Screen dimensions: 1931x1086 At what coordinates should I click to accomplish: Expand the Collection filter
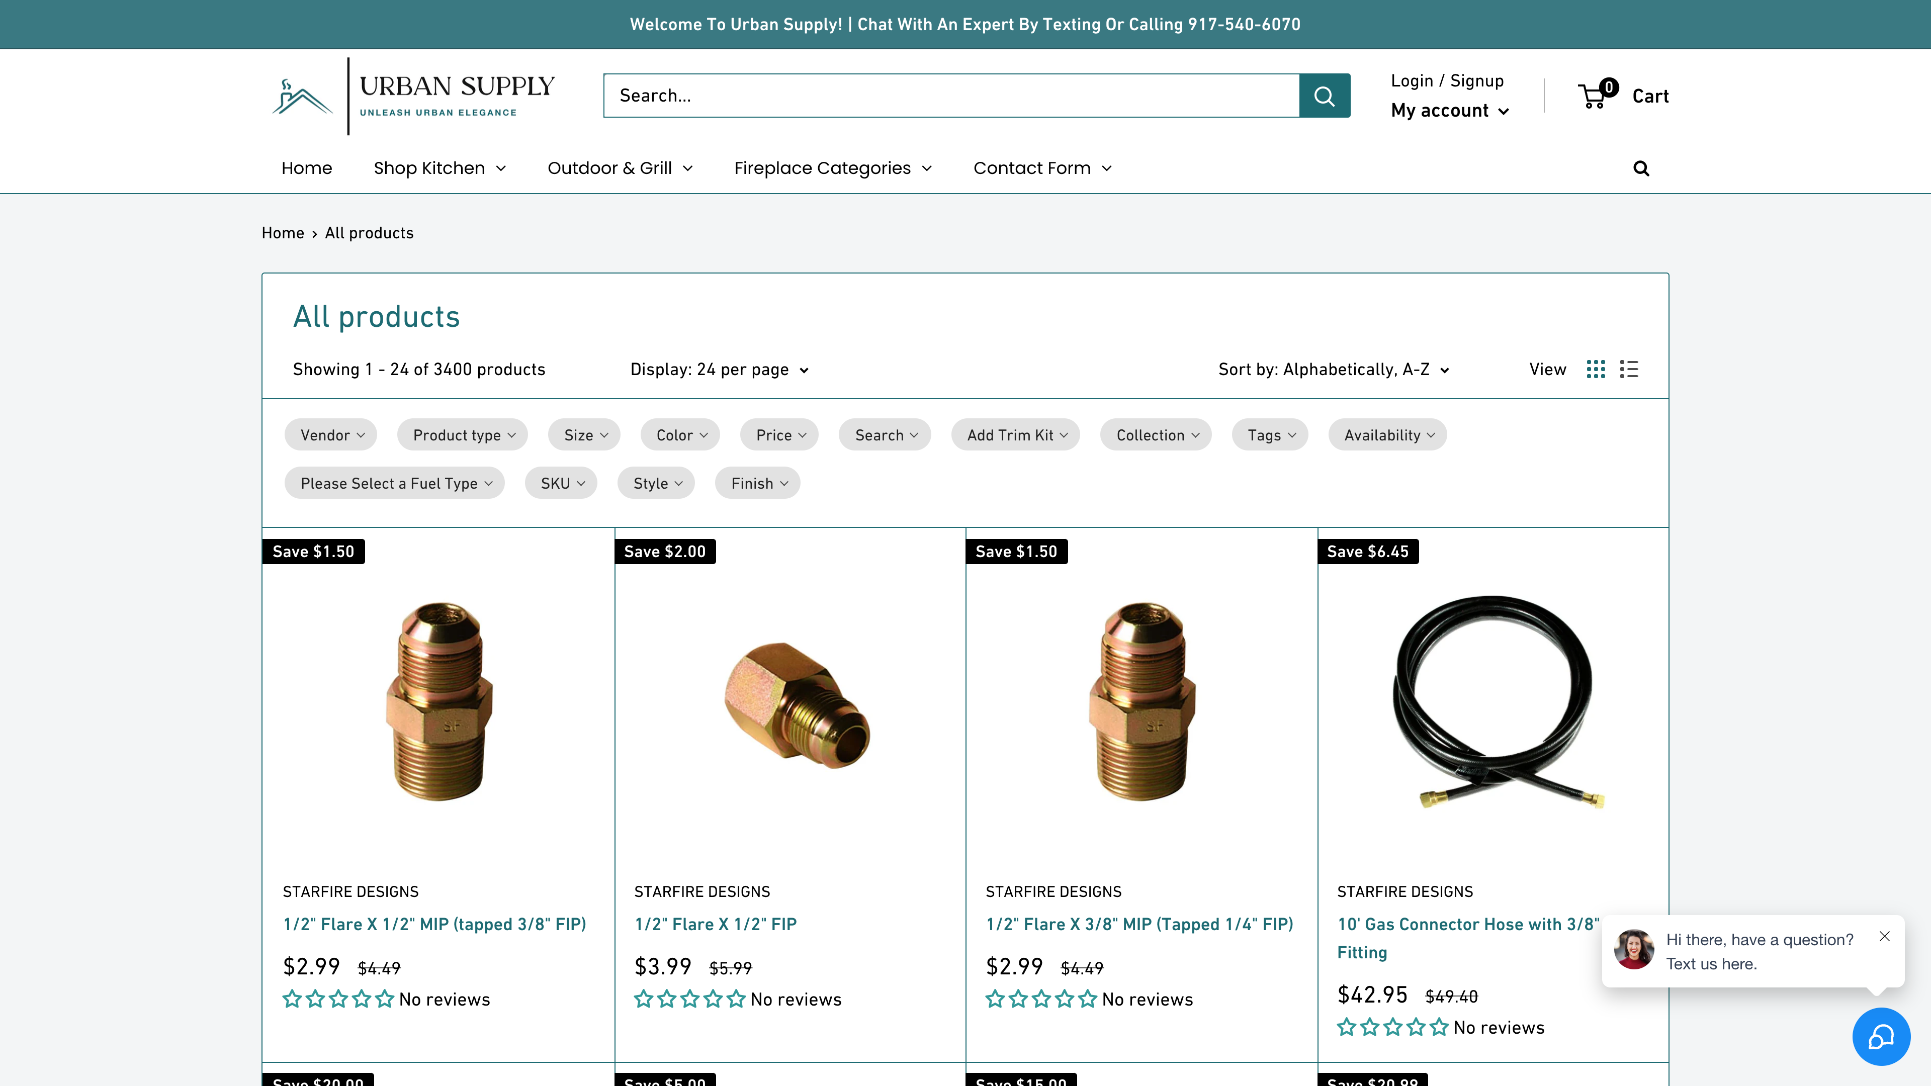coord(1156,435)
